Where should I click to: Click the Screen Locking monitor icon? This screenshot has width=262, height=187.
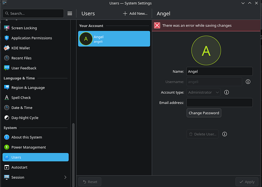[x=6, y=28]
